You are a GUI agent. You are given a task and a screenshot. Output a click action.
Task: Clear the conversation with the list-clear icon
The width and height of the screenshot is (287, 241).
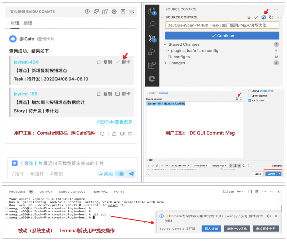tap(132, 12)
